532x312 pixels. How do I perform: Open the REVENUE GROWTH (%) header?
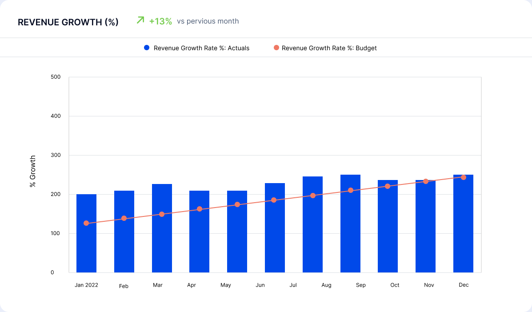pos(69,22)
